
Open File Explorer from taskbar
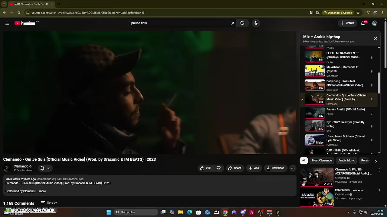(181, 212)
